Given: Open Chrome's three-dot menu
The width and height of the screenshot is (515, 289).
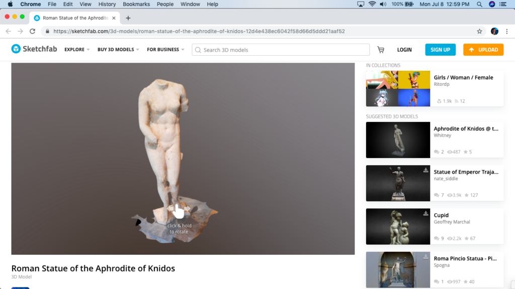Looking at the screenshot, I should (x=507, y=32).
